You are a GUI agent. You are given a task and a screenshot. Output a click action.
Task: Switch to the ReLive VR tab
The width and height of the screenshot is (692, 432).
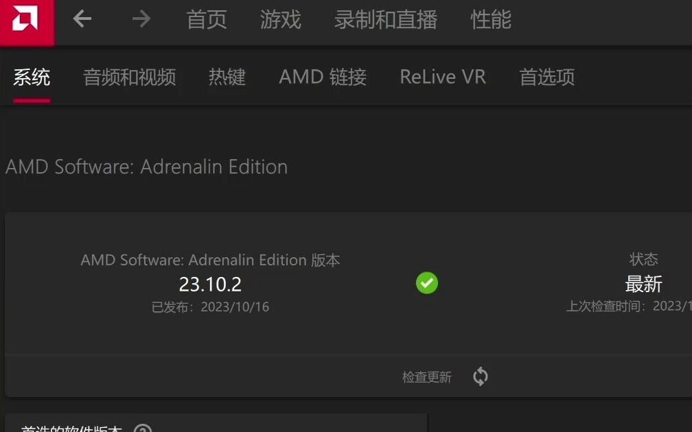443,77
